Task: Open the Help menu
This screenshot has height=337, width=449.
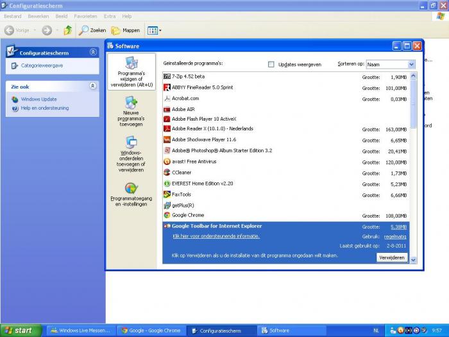Action: coord(127,16)
